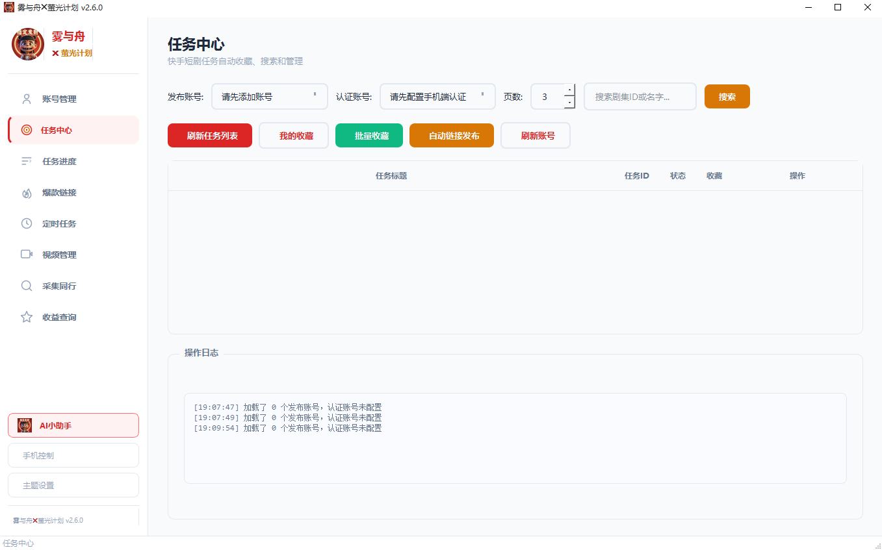This screenshot has height=550, width=882.
Task: Stay on the 任务中心 tab
Action: pyautogui.click(x=58, y=130)
